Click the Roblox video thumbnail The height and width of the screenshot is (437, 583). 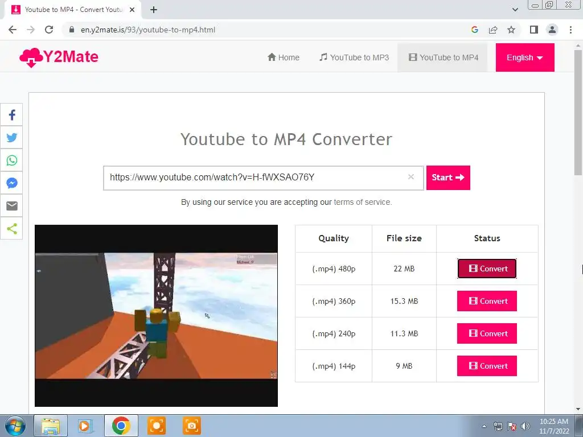click(x=156, y=315)
